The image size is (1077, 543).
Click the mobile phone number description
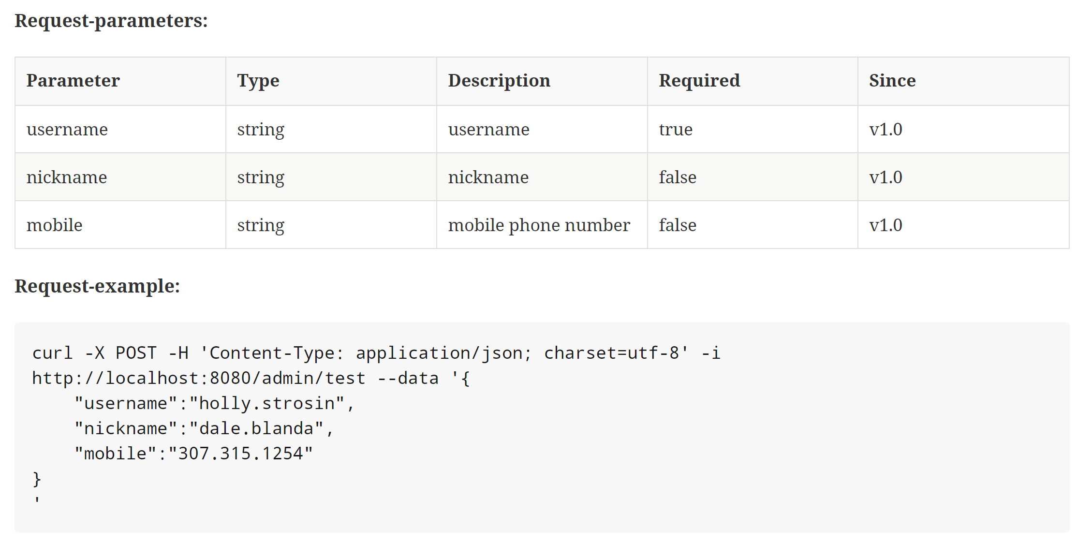539,225
